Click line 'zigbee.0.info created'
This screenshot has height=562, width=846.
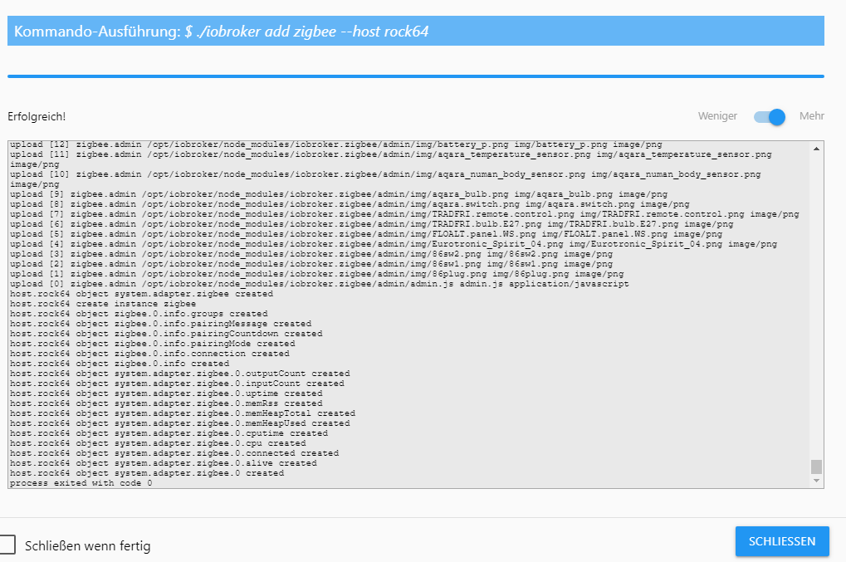click(120, 364)
